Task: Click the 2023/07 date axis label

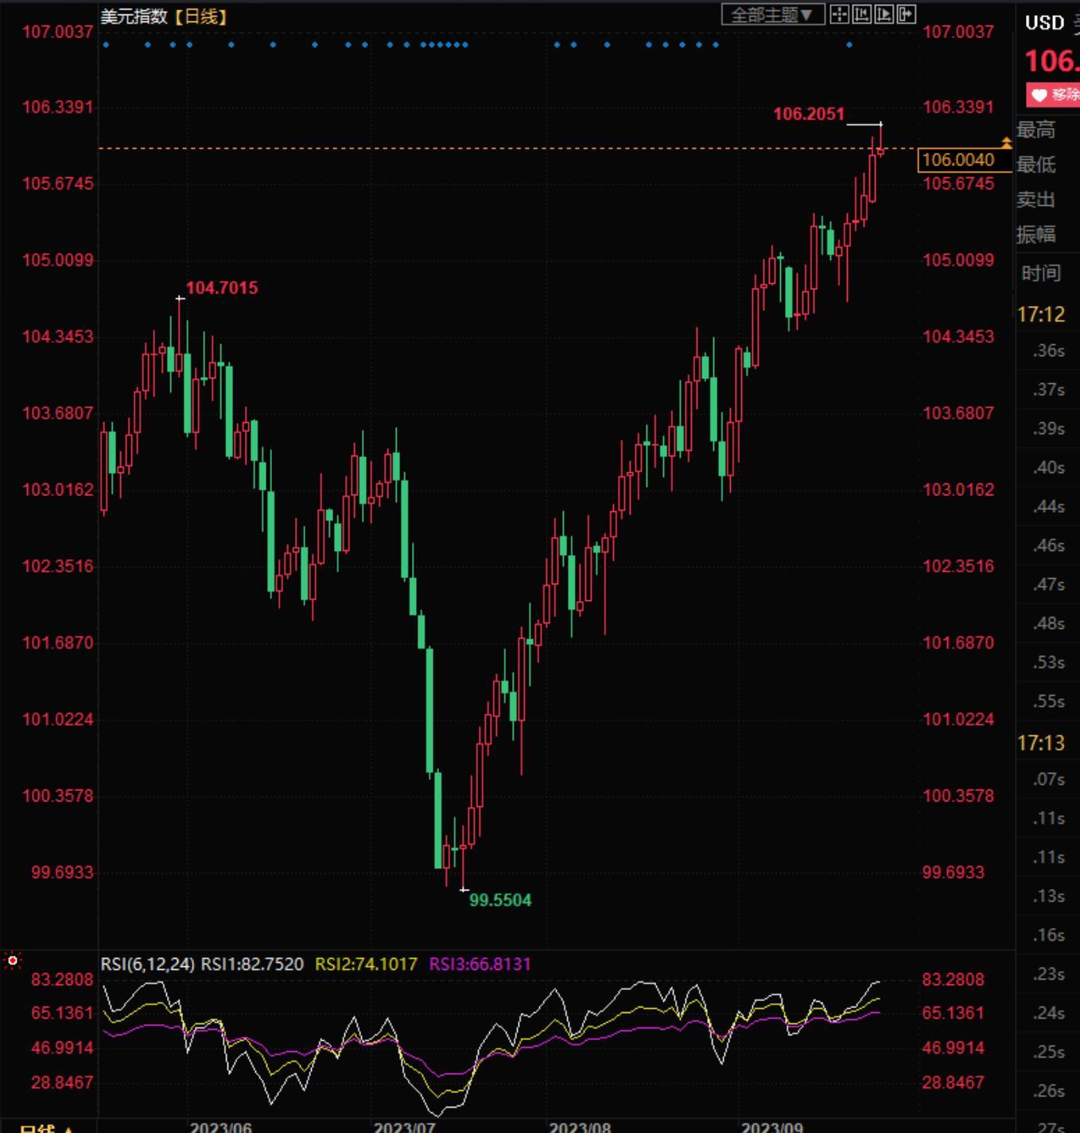Action: click(405, 1127)
